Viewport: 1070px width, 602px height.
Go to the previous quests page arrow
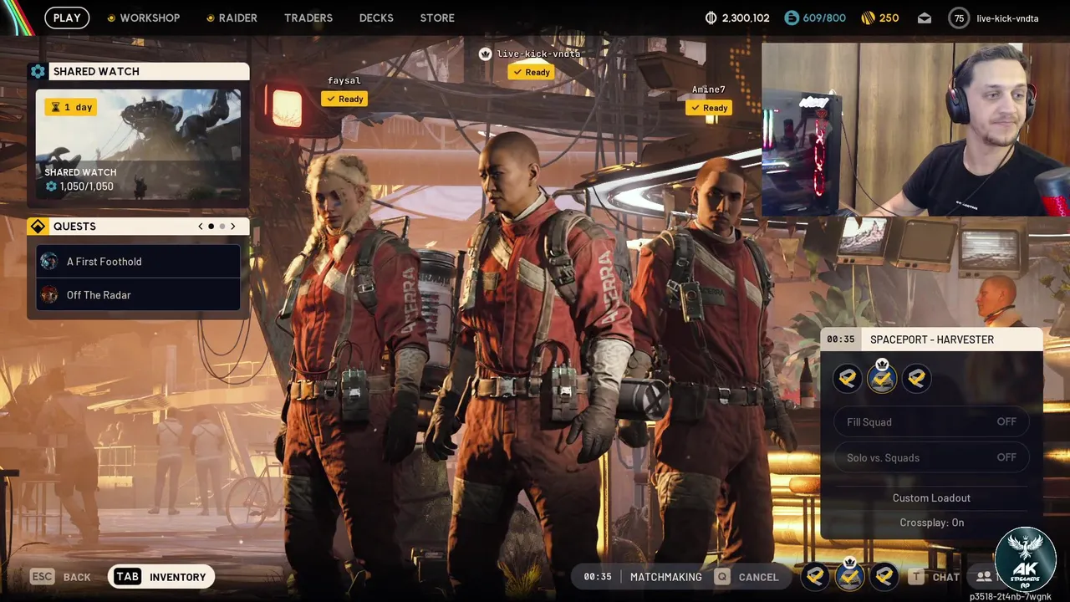(x=201, y=227)
